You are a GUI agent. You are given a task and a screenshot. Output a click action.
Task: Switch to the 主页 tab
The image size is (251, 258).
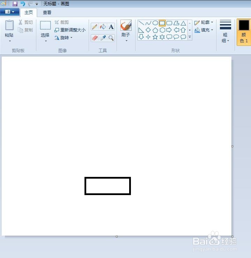[x=29, y=13]
